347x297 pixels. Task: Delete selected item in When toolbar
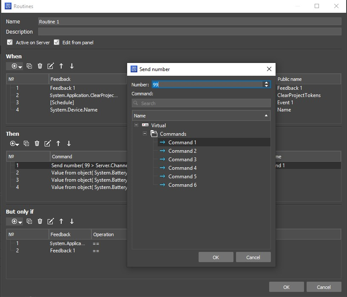tap(40, 66)
